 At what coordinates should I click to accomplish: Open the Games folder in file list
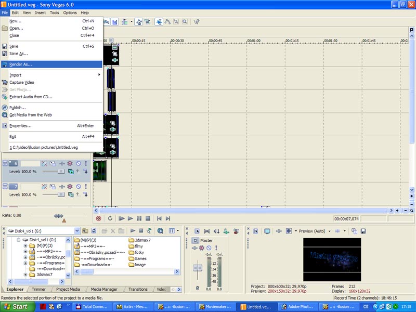coord(137,258)
